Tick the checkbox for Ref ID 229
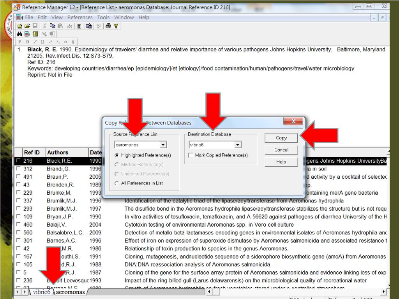This screenshot has width=399, height=299. [18, 192]
